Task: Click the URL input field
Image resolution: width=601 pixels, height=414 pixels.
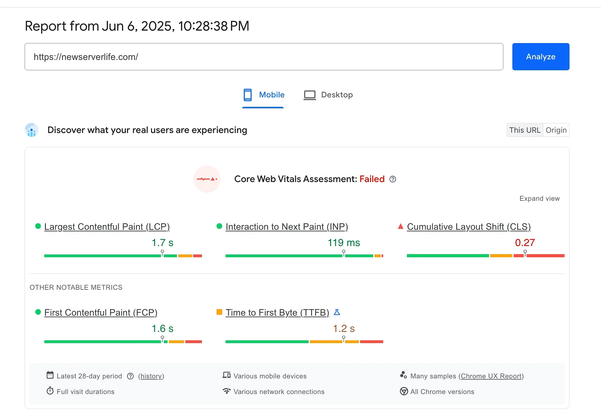Action: [x=264, y=57]
